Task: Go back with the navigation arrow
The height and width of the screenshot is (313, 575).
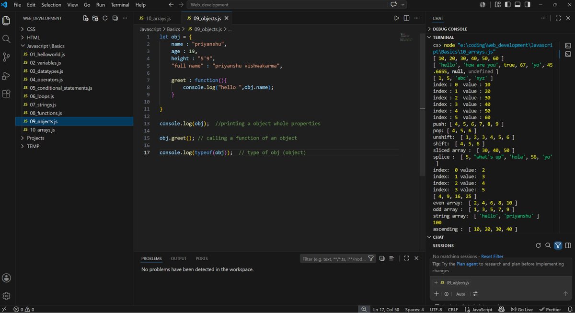Action: 171,5
